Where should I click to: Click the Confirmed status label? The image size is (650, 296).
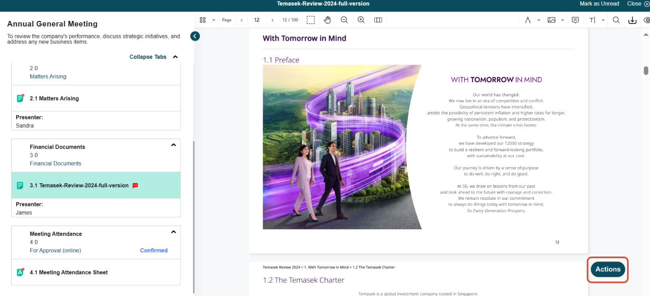click(154, 250)
